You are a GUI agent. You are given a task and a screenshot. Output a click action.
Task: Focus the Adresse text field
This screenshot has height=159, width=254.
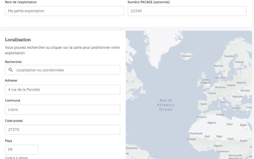[62, 90]
